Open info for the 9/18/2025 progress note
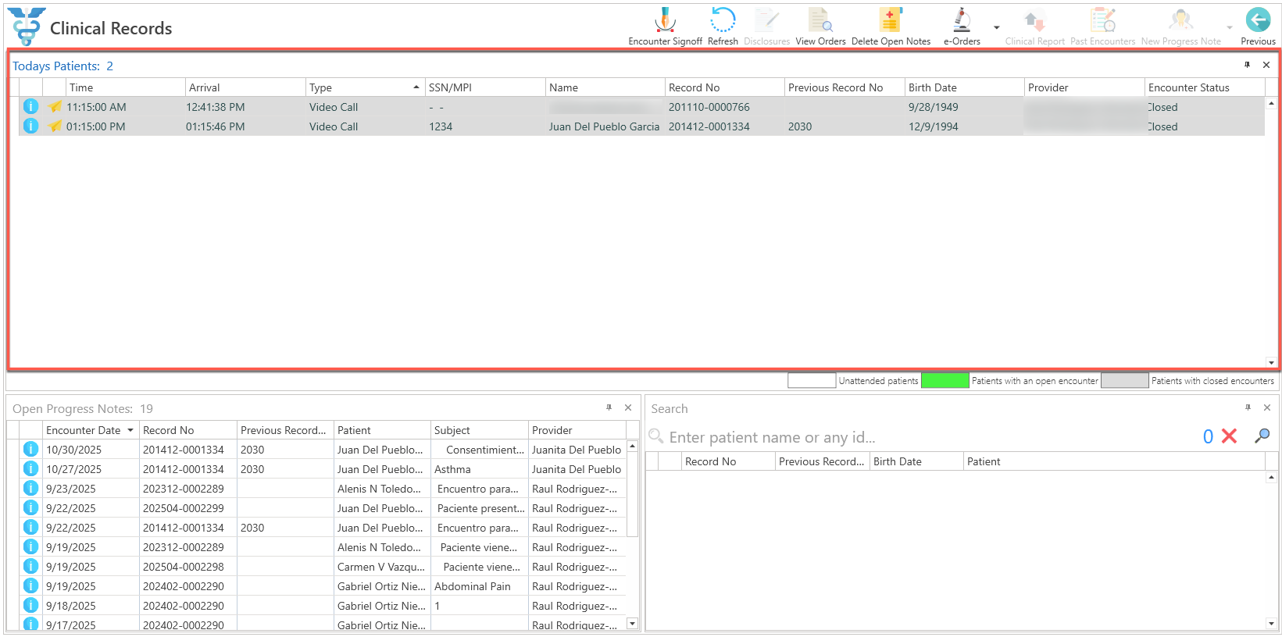Viewport: 1282px width, 637px height. point(30,605)
